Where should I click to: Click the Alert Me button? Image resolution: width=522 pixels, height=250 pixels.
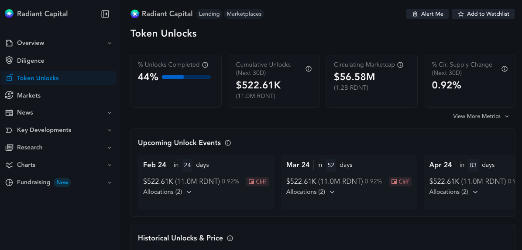[427, 14]
